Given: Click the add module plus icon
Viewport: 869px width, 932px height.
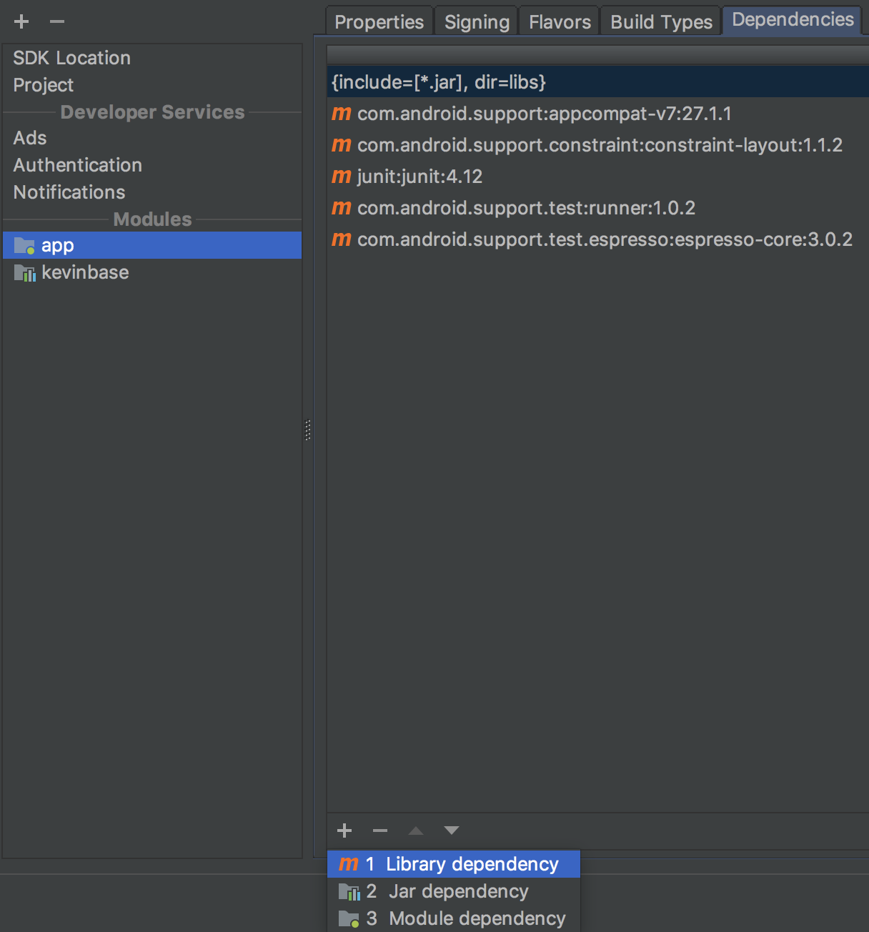Looking at the screenshot, I should (21, 21).
